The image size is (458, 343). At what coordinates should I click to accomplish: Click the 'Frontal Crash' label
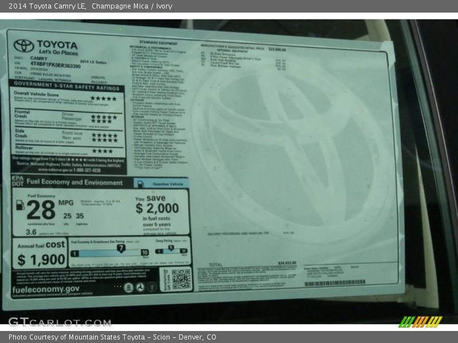point(22,114)
